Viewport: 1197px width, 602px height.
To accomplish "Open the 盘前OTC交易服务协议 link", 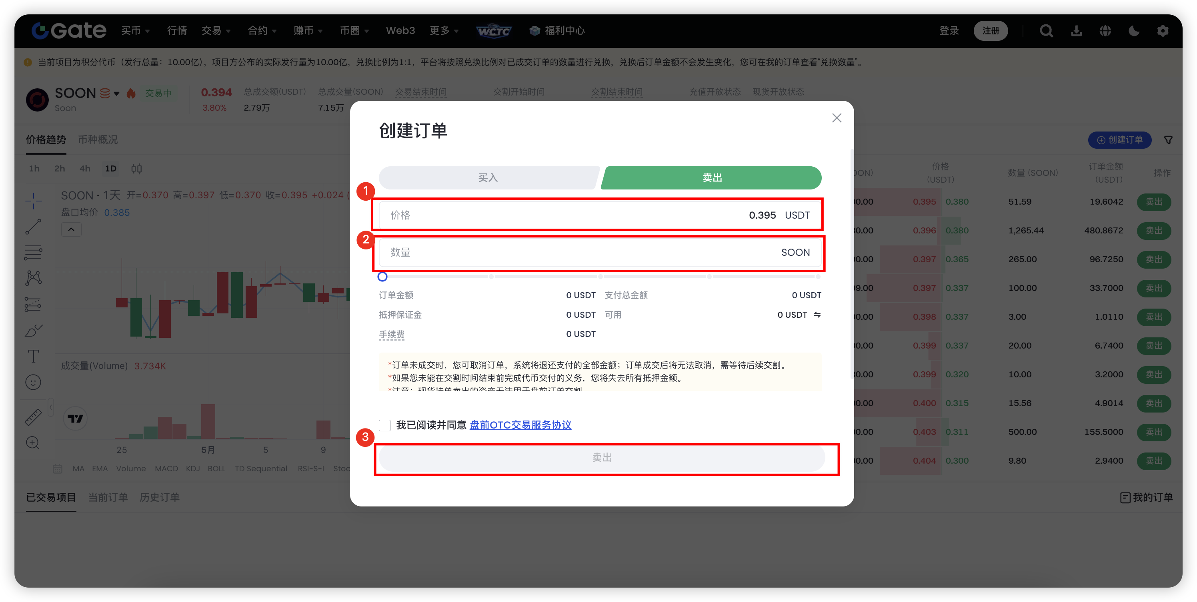I will coord(520,425).
